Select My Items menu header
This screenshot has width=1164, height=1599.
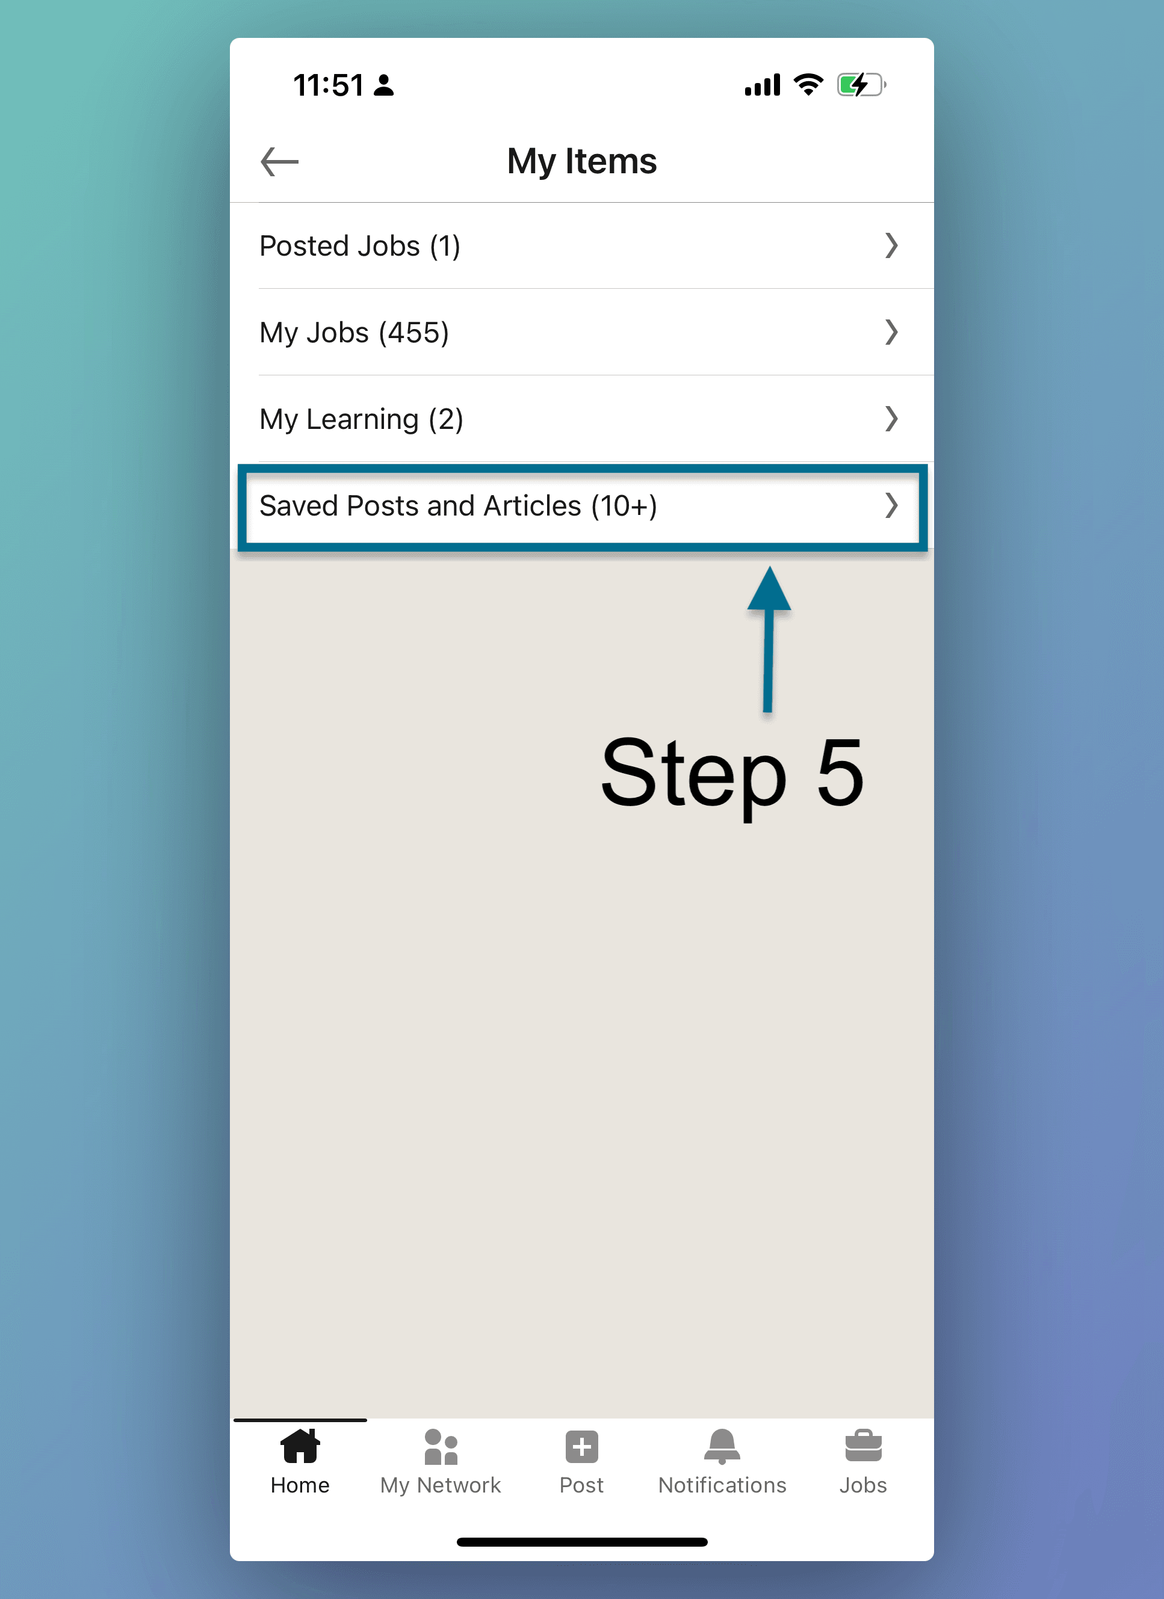(583, 159)
